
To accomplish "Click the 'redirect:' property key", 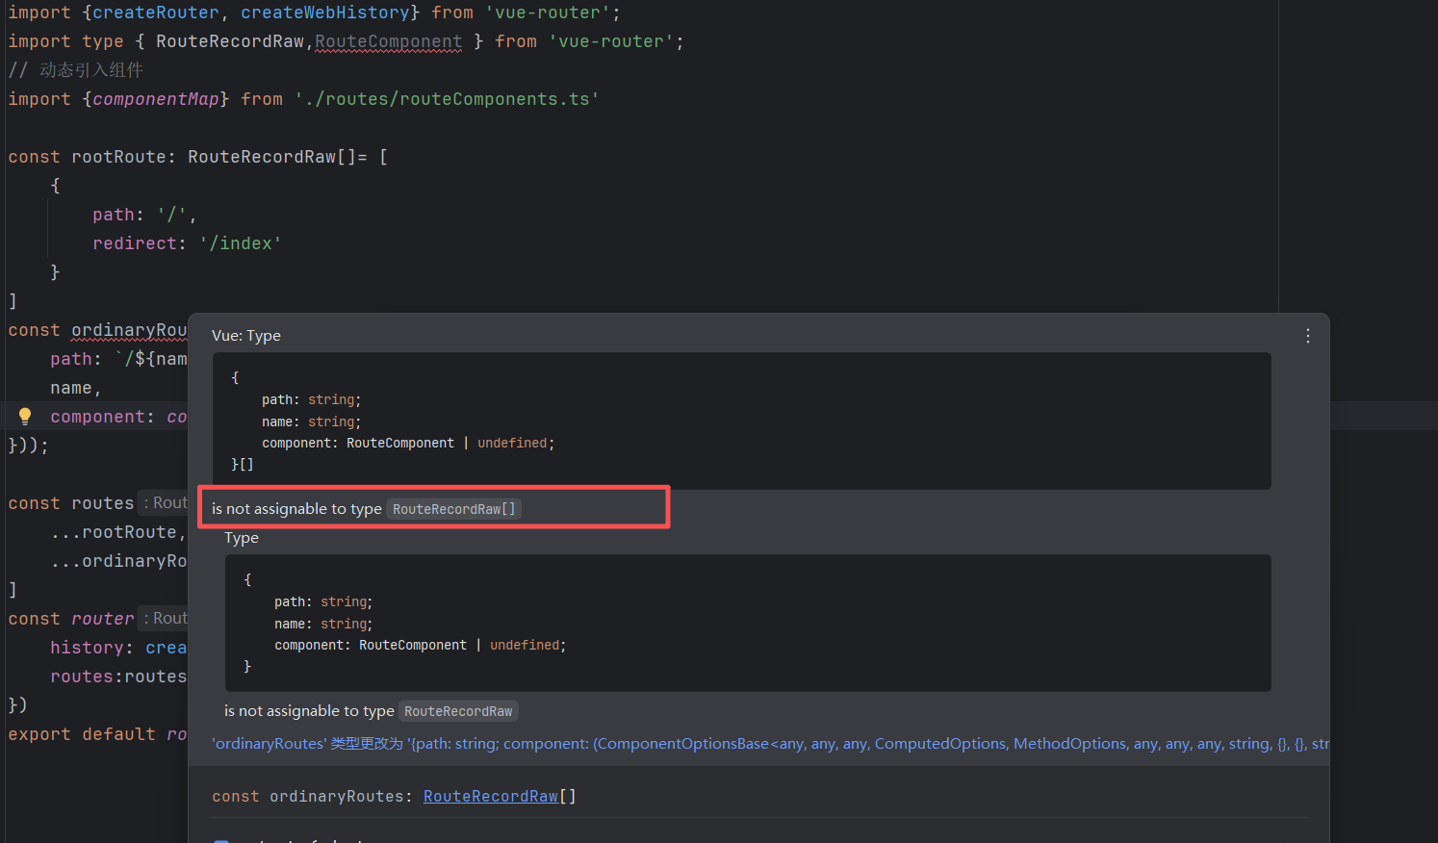I will [140, 243].
